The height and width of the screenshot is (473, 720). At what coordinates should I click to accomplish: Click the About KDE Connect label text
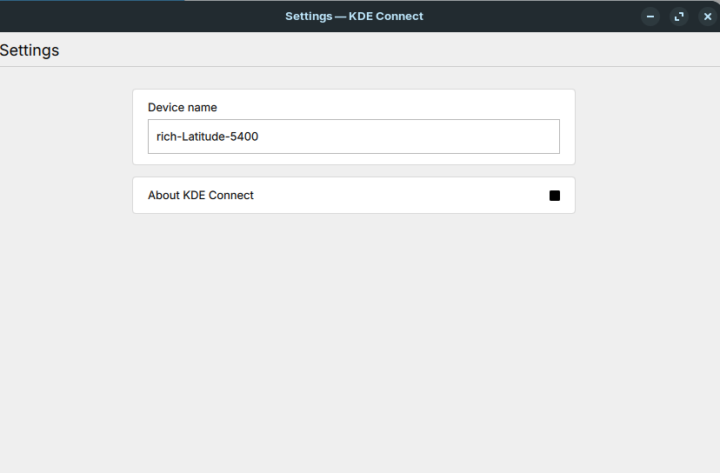click(201, 196)
